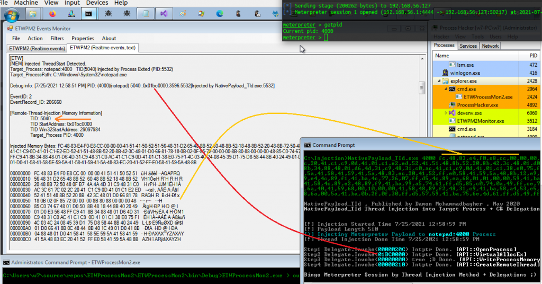
Task: Open the About menu
Action: [109, 38]
